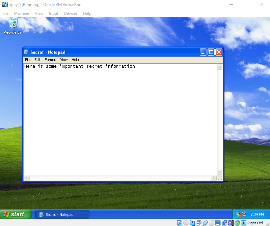Click the Secret - Notepad title bar text
Image resolution: width=270 pixels, height=226 pixels.
[x=48, y=52]
